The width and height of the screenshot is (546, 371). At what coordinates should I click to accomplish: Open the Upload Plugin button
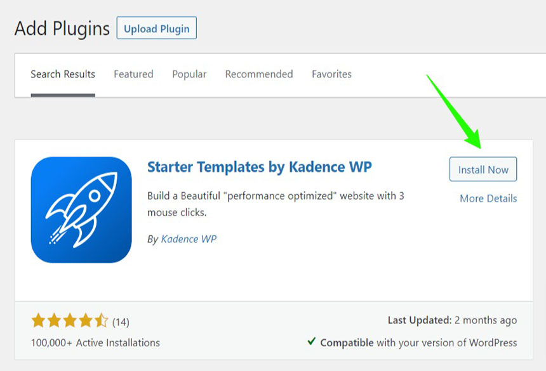[x=157, y=28]
